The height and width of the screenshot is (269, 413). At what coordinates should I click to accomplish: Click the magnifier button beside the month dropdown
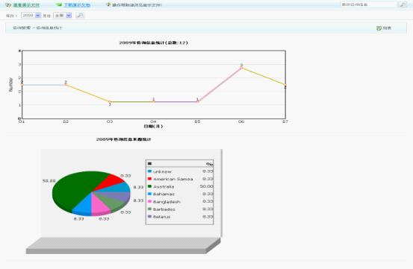(80, 16)
